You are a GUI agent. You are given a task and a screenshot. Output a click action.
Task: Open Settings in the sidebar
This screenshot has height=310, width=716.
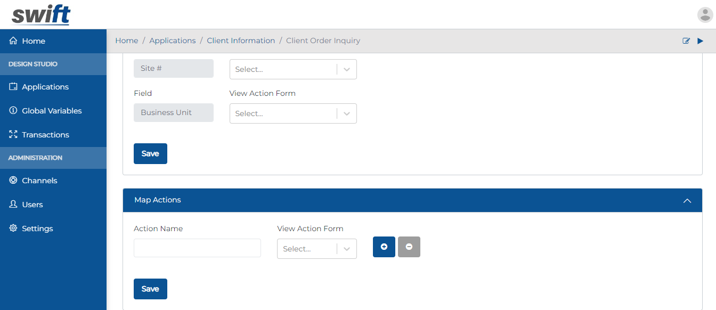point(37,229)
